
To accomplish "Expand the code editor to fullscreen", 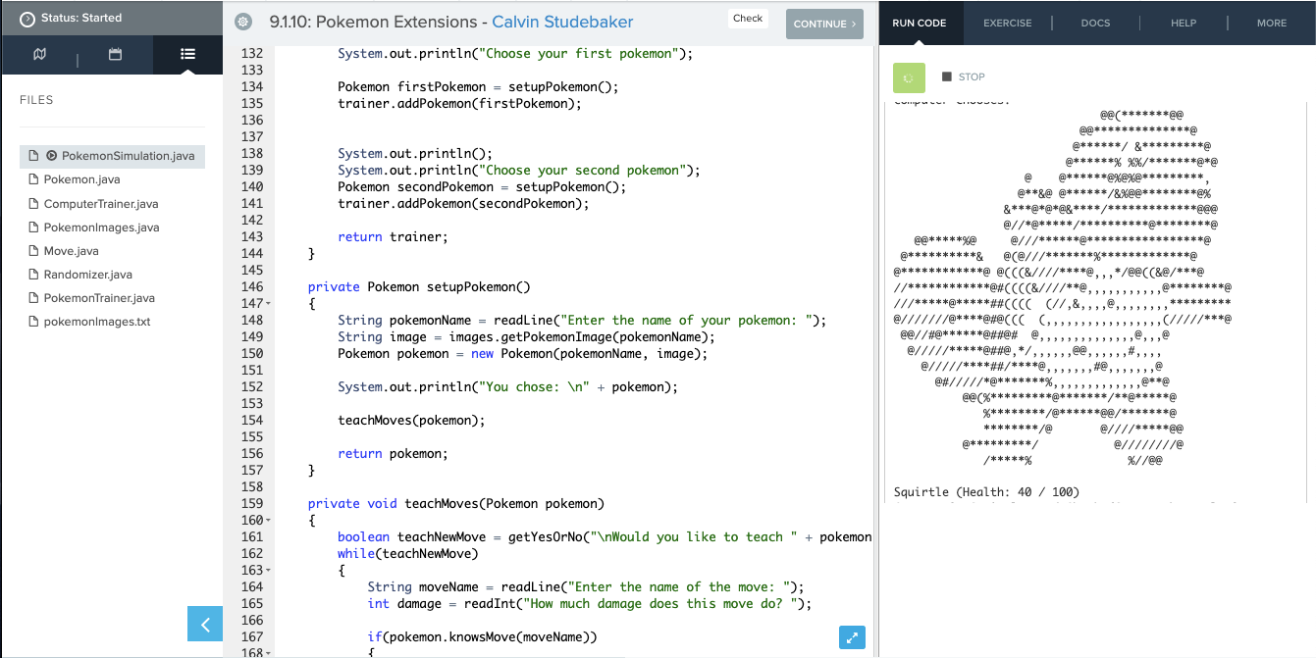I will point(852,637).
